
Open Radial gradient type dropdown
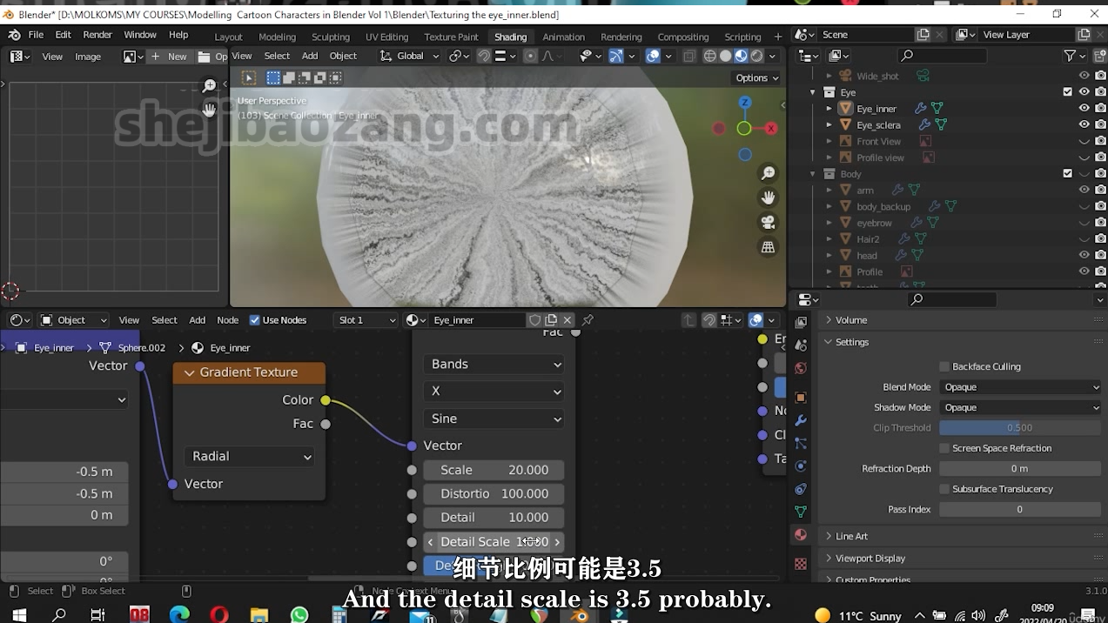click(x=250, y=456)
